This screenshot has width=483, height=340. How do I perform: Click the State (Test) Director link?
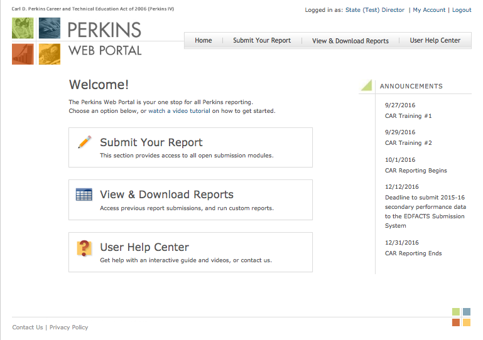coord(375,10)
